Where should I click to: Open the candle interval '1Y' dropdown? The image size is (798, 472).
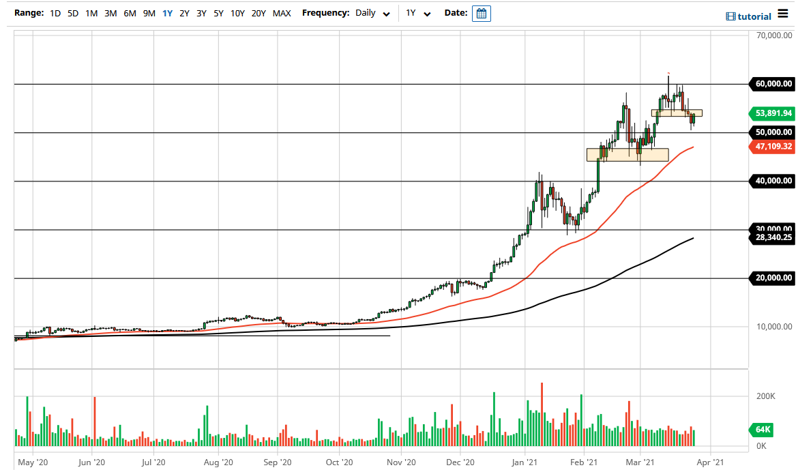pos(417,13)
